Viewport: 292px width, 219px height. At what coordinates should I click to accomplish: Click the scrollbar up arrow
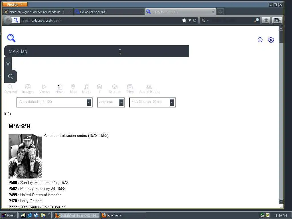(281, 28)
